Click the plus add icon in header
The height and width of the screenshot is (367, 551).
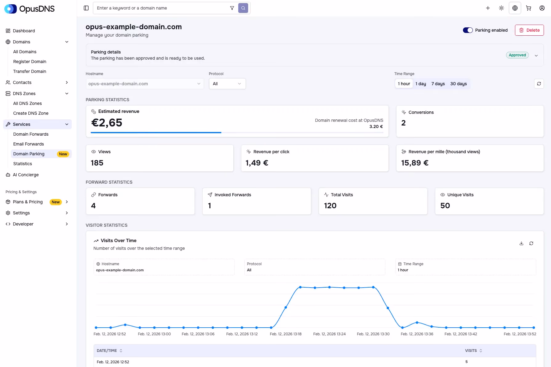(488, 8)
